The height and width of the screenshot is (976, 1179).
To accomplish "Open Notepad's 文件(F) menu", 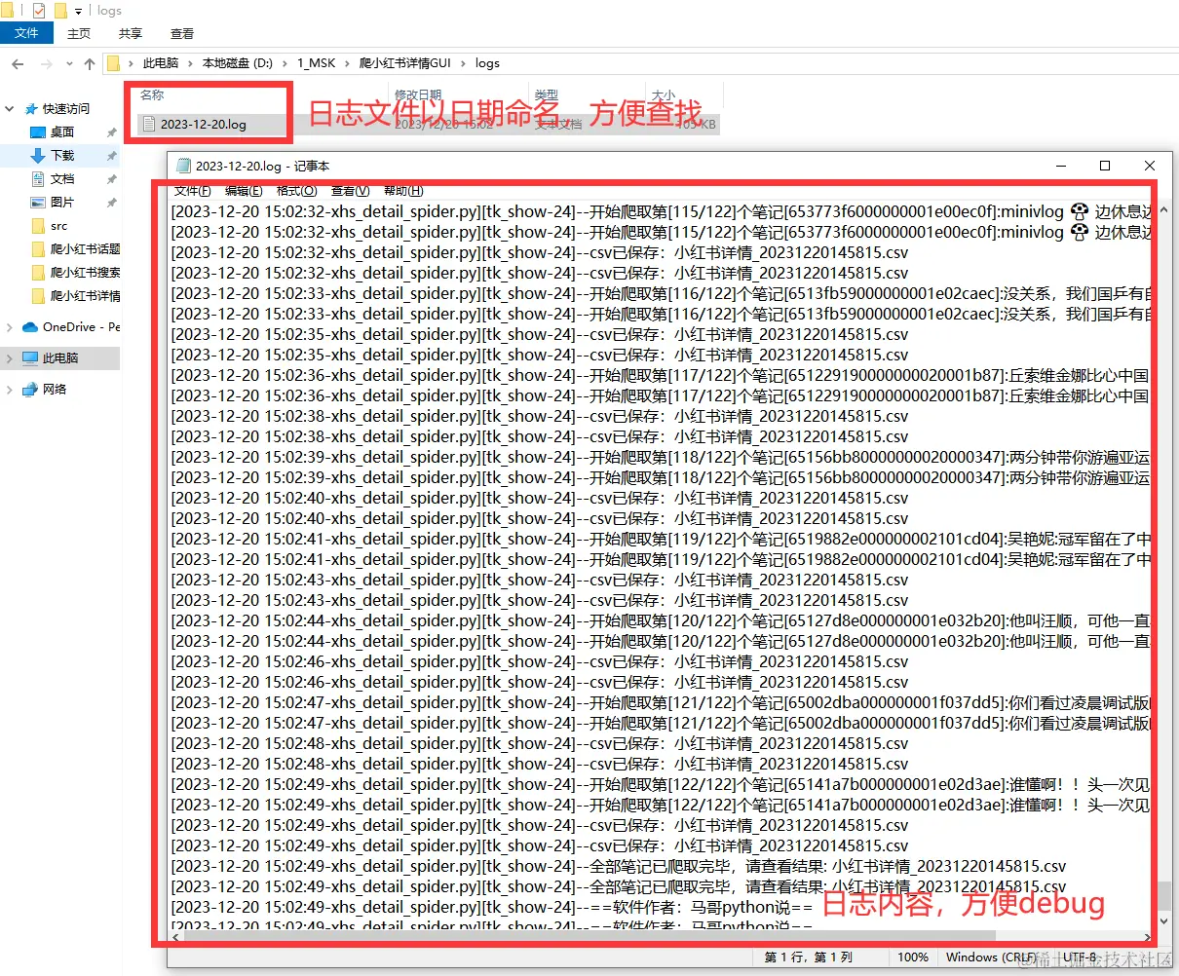I will pyautogui.click(x=193, y=191).
